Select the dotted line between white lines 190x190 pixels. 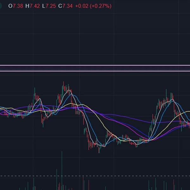click(x=95, y=70)
